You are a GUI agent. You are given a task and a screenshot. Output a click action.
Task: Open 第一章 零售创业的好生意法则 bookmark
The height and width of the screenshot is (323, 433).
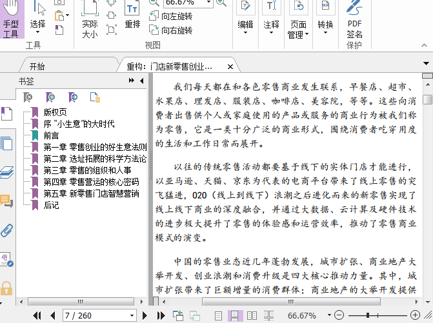click(x=95, y=147)
